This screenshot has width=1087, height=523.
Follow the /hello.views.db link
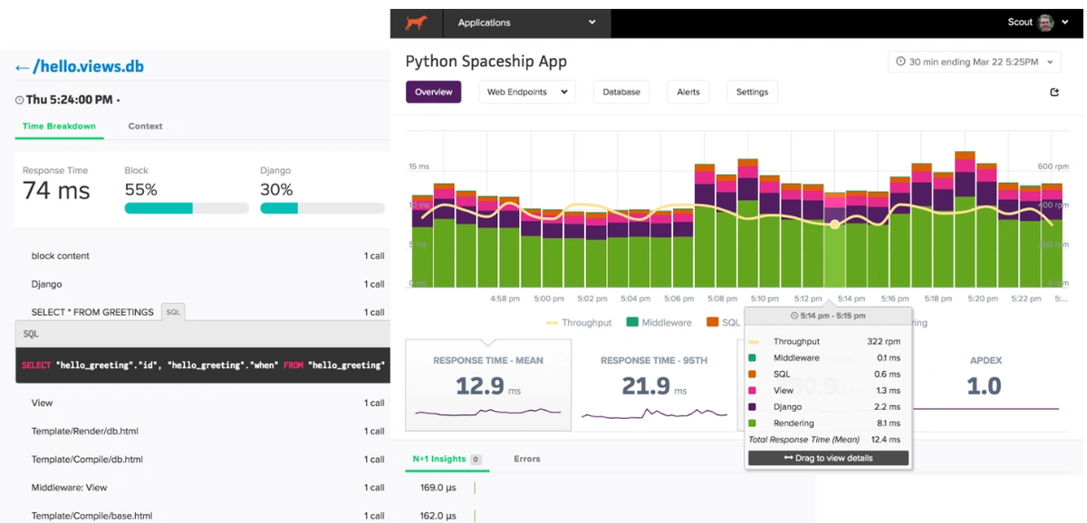[88, 67]
